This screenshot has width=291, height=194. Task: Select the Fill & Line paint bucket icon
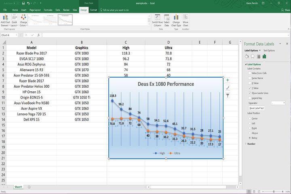click(247, 56)
